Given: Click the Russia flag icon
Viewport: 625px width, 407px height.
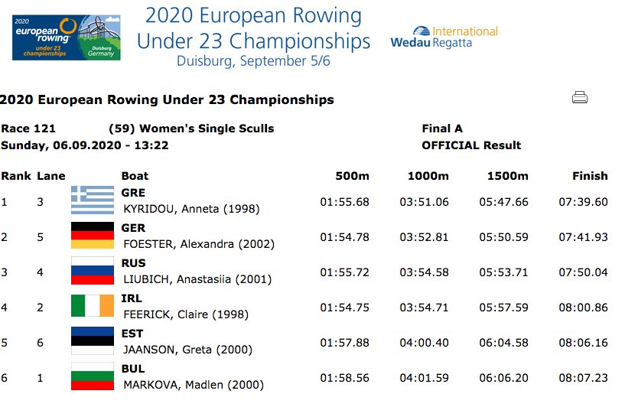Looking at the screenshot, I should coord(92,270).
